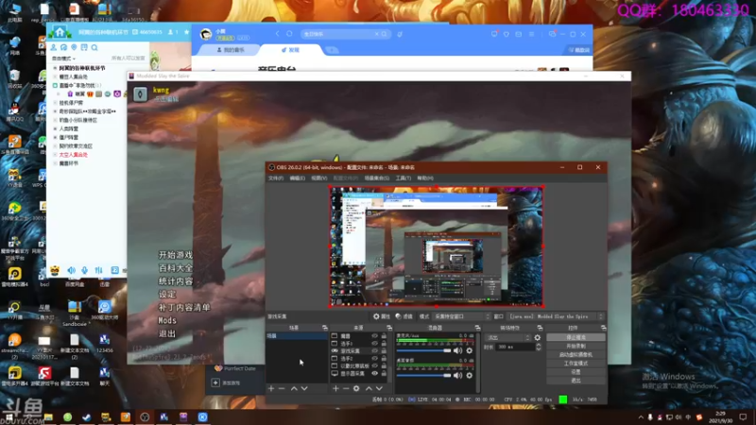Image resolution: width=756 pixels, height=425 pixels.
Task: Click the microphone icon in YY bottom bar
Action: 85,270
